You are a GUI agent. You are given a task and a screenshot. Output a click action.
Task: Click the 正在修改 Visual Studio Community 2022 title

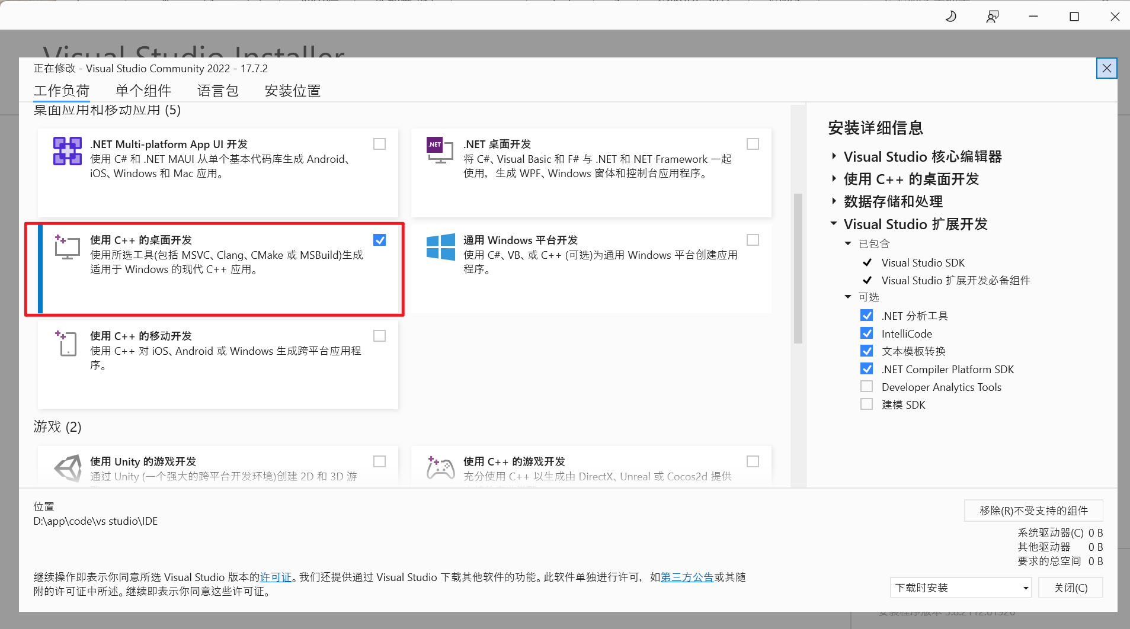151,68
